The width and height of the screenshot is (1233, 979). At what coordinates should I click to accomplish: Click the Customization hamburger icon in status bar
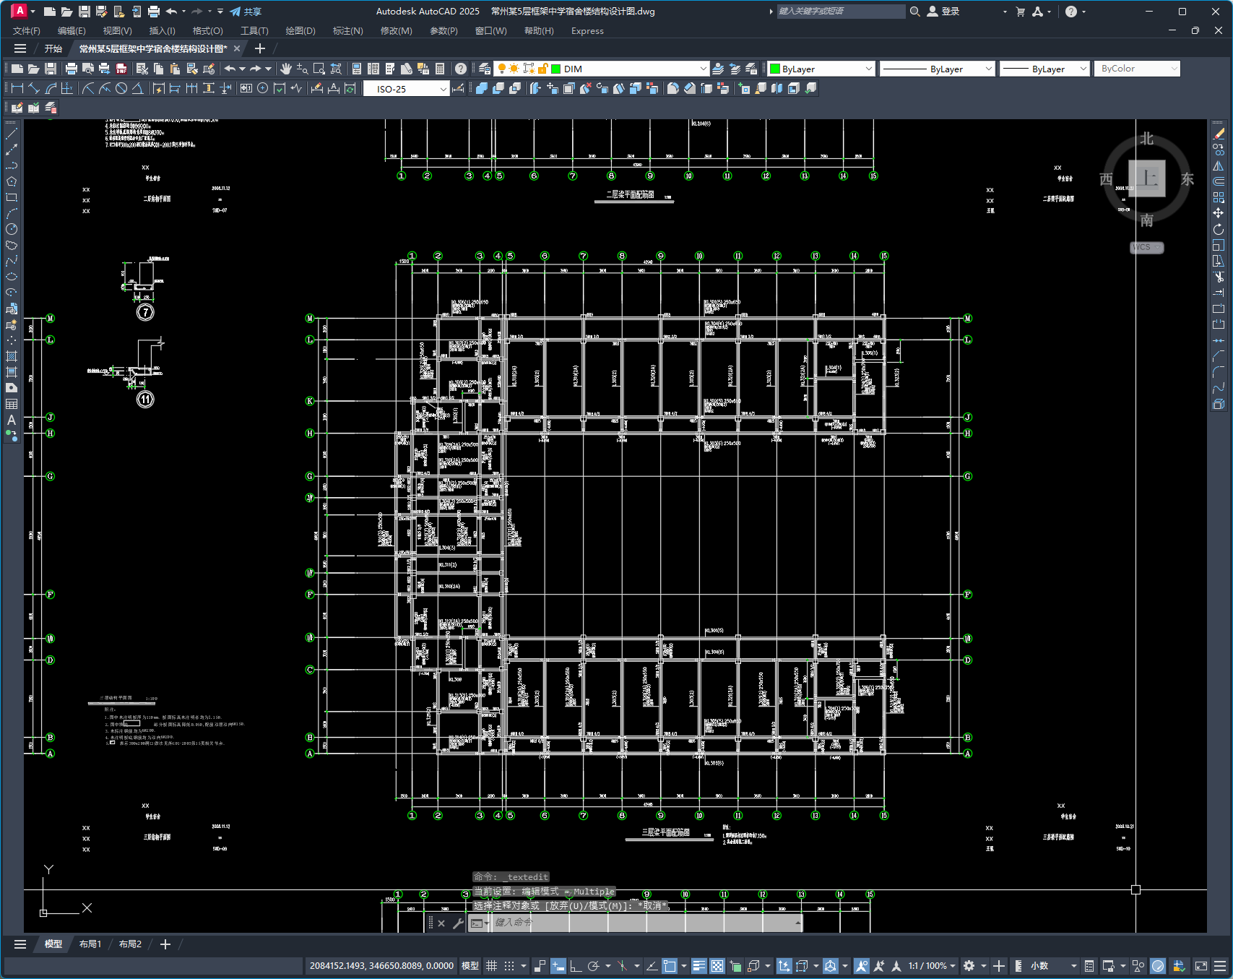coord(1220,966)
